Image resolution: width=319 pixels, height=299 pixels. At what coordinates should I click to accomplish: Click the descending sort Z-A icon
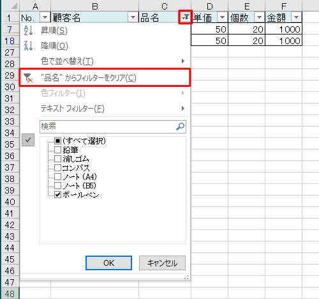28,45
